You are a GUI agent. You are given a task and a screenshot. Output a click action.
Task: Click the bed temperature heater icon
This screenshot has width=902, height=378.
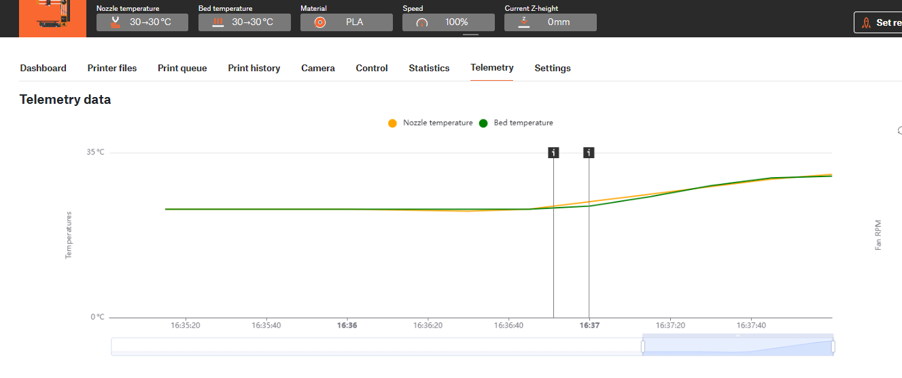point(218,22)
